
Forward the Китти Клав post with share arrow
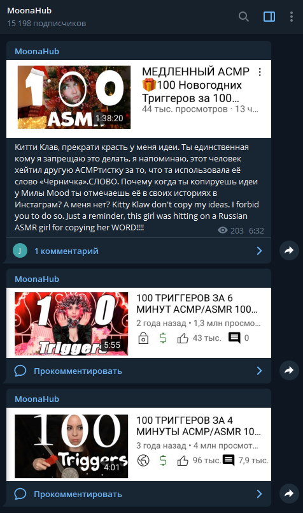pyautogui.click(x=289, y=251)
